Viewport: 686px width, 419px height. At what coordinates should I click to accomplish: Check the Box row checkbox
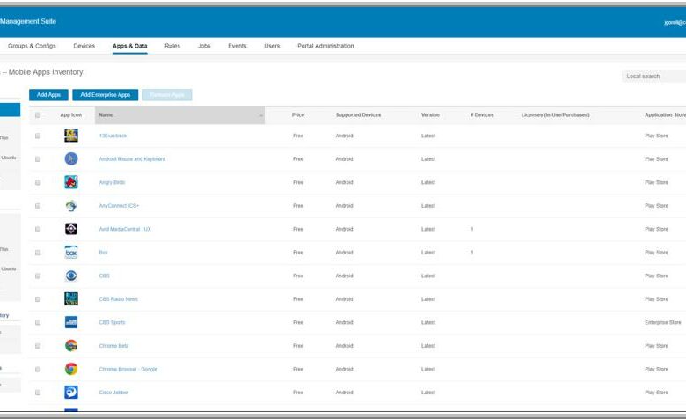click(x=38, y=252)
